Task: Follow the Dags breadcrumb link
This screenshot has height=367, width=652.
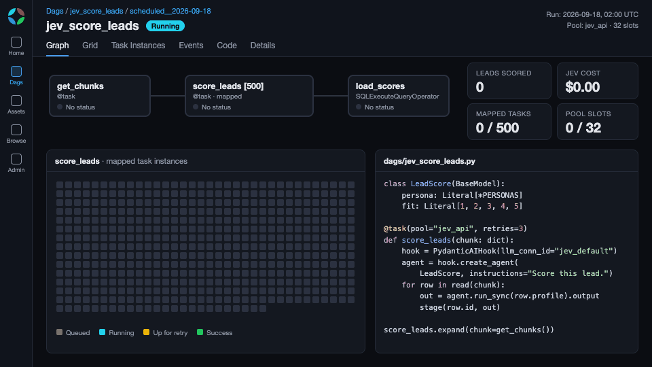Action: click(54, 12)
